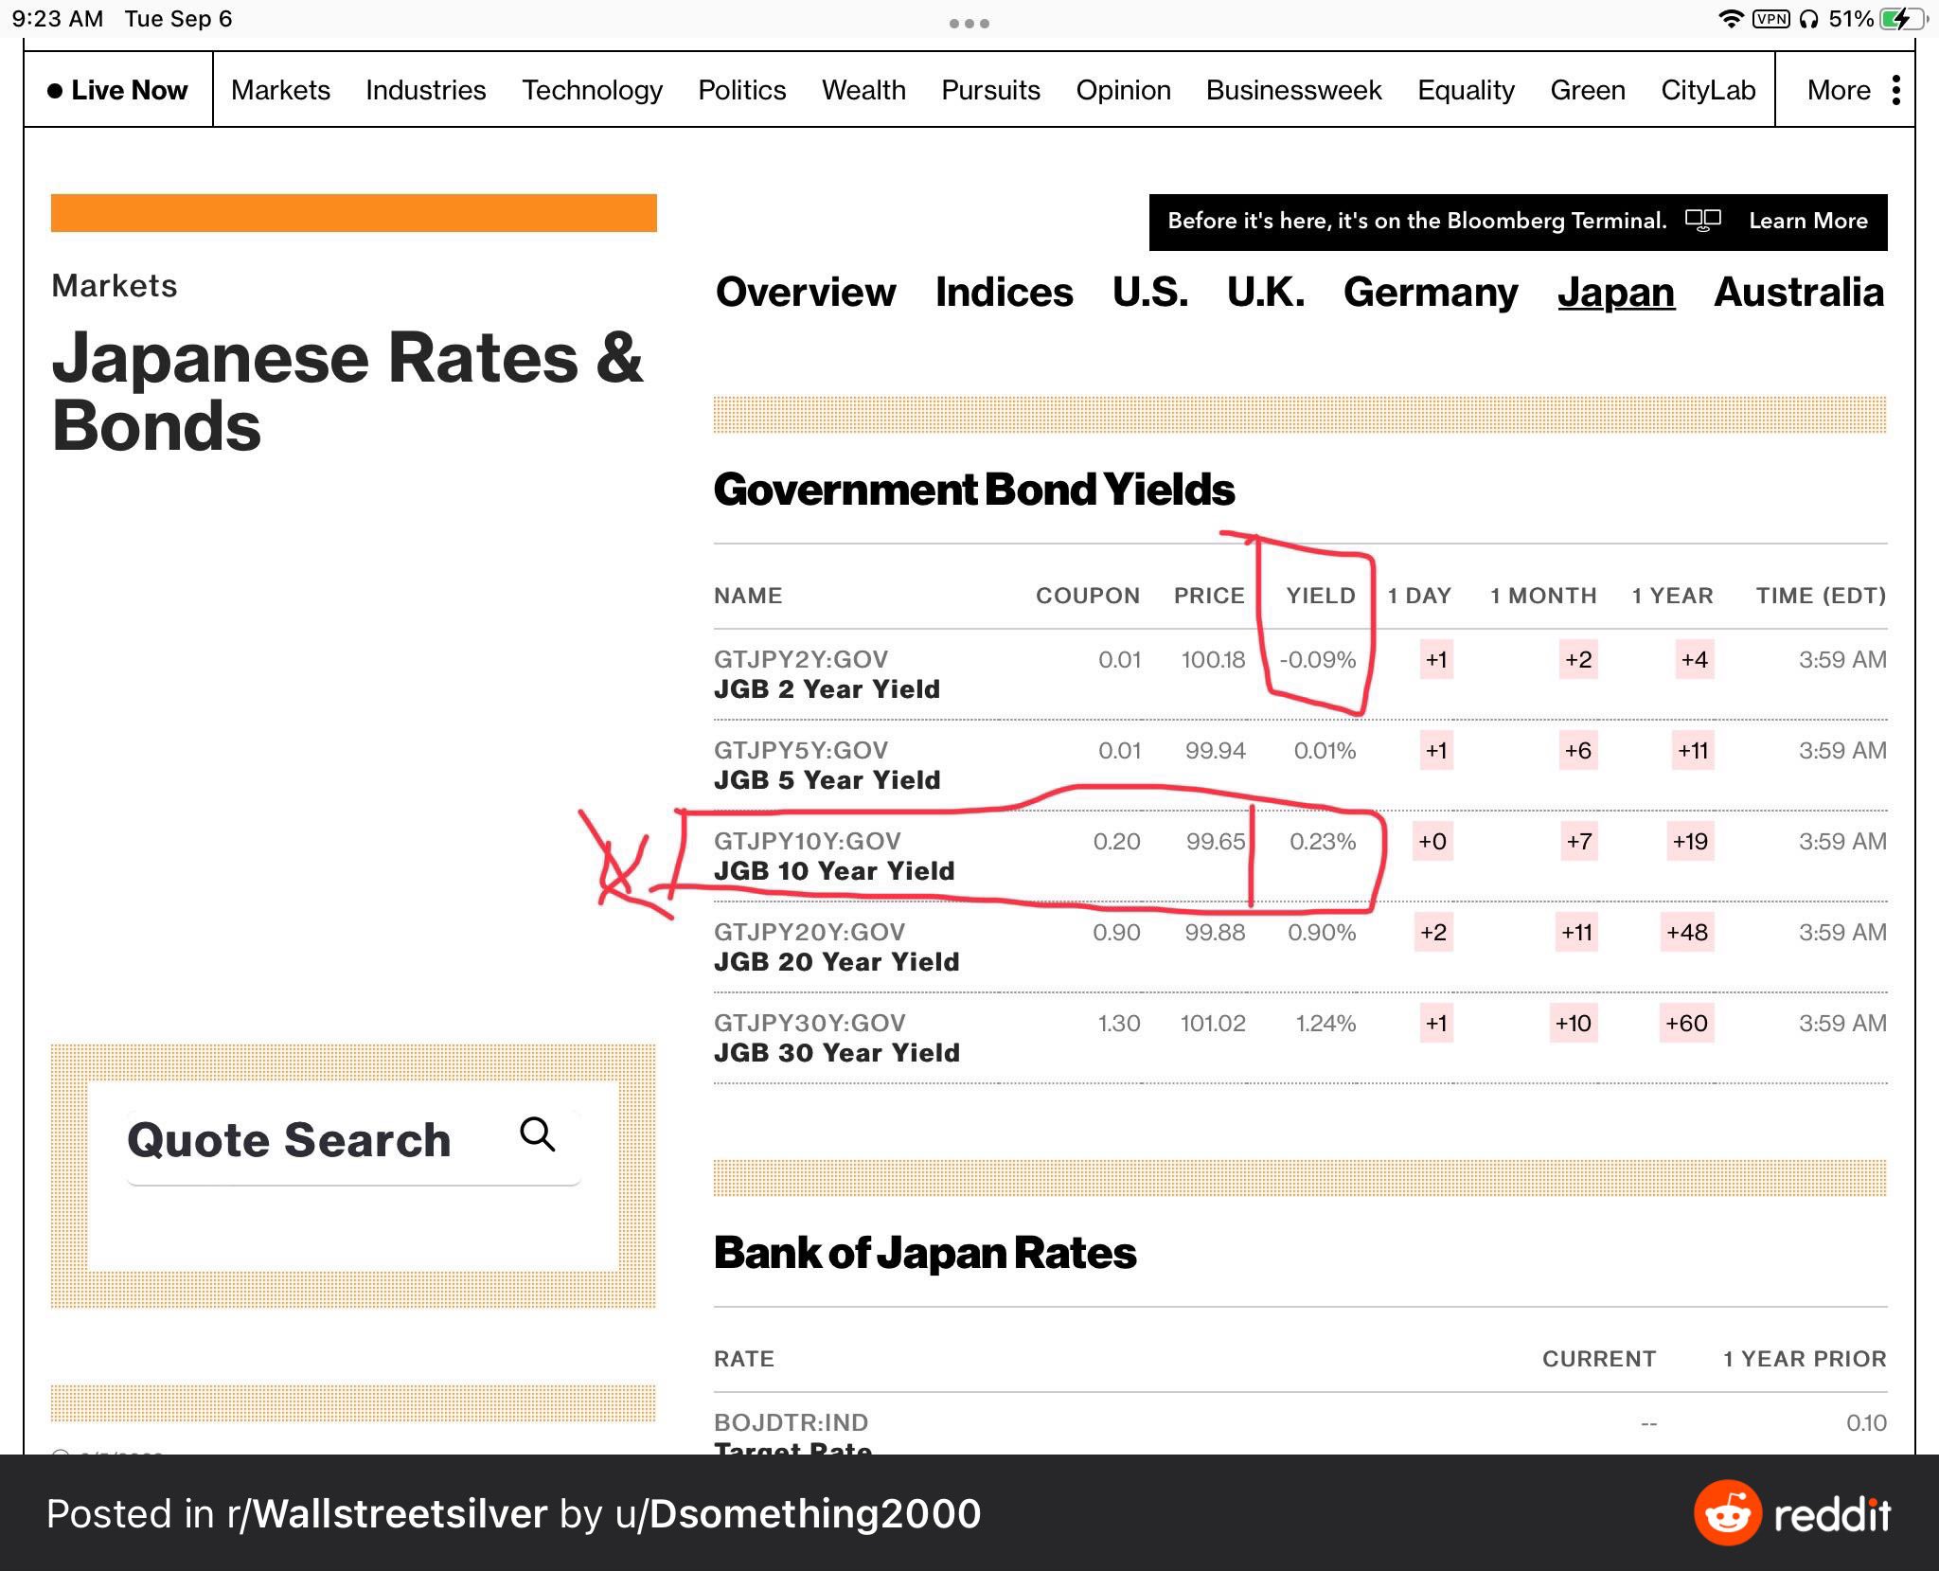Open the Reddit logo
The image size is (1939, 1571).
[x=1791, y=1513]
